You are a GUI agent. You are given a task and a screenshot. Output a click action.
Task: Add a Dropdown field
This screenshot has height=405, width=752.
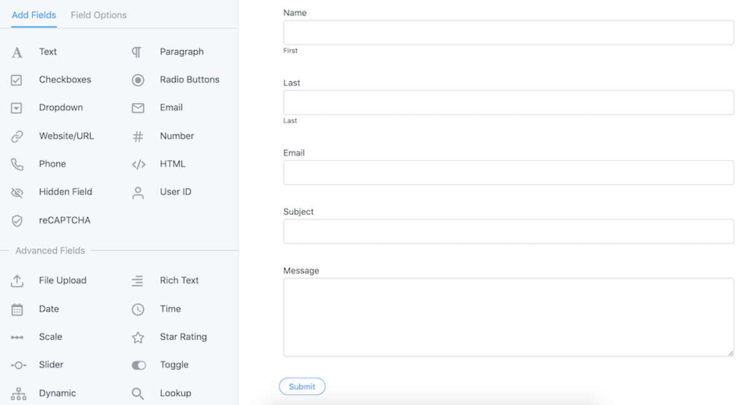pos(61,107)
